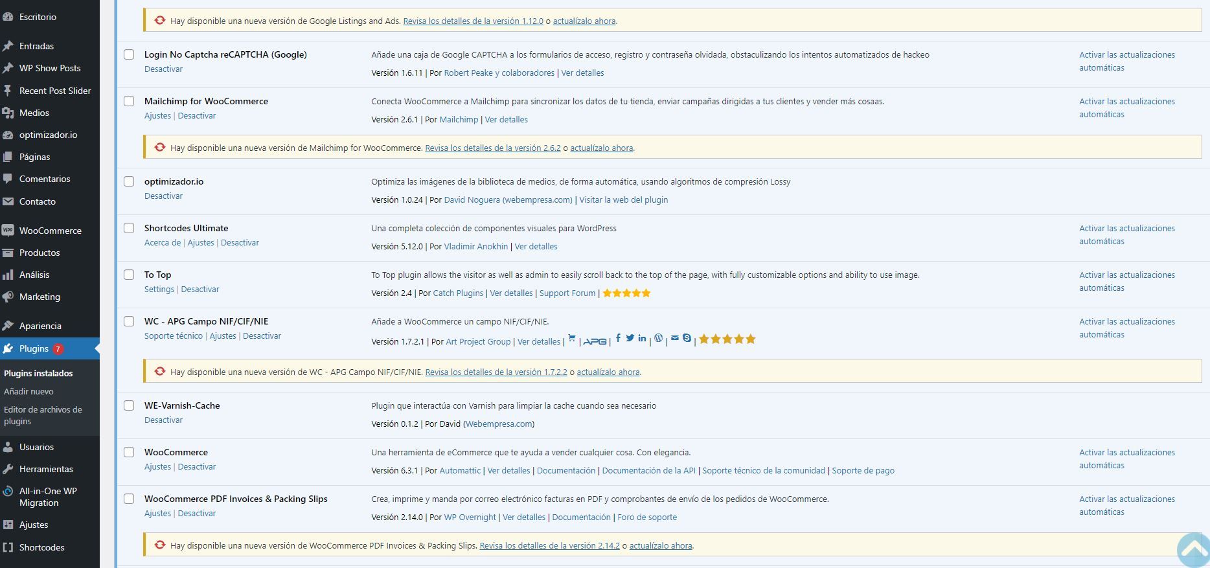Screen dimensions: 1210x568
Task: Open Acerca de link under Shortcodes Ultimate
Action: click(x=163, y=242)
